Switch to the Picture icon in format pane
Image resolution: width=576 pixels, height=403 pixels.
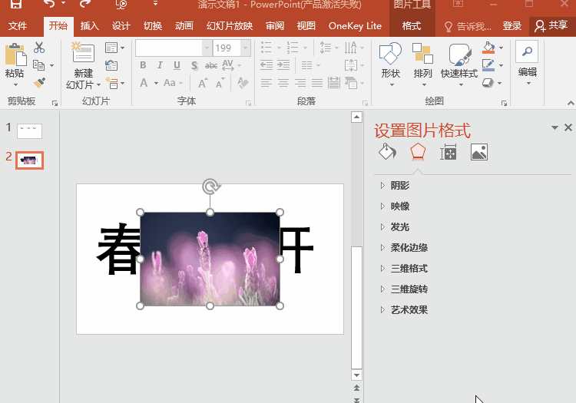[x=479, y=152]
